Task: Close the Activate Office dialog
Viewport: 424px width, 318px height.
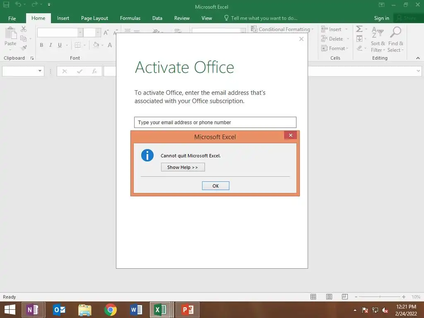Action: pyautogui.click(x=301, y=39)
